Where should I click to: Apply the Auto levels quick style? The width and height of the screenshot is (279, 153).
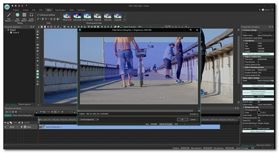pos(77,17)
